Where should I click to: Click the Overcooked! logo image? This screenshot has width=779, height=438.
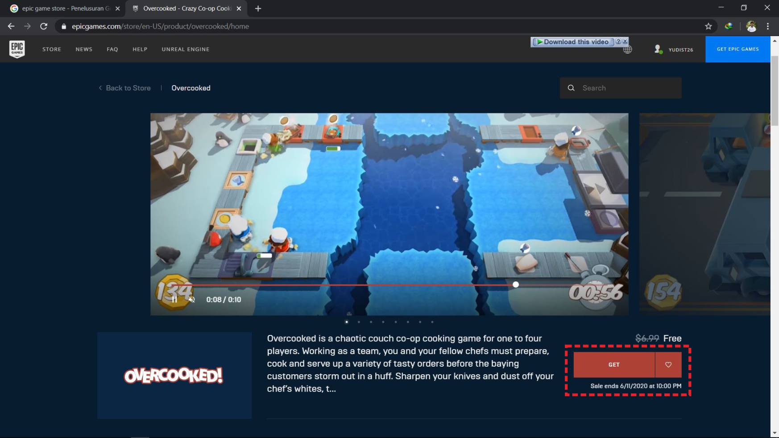[x=174, y=376]
